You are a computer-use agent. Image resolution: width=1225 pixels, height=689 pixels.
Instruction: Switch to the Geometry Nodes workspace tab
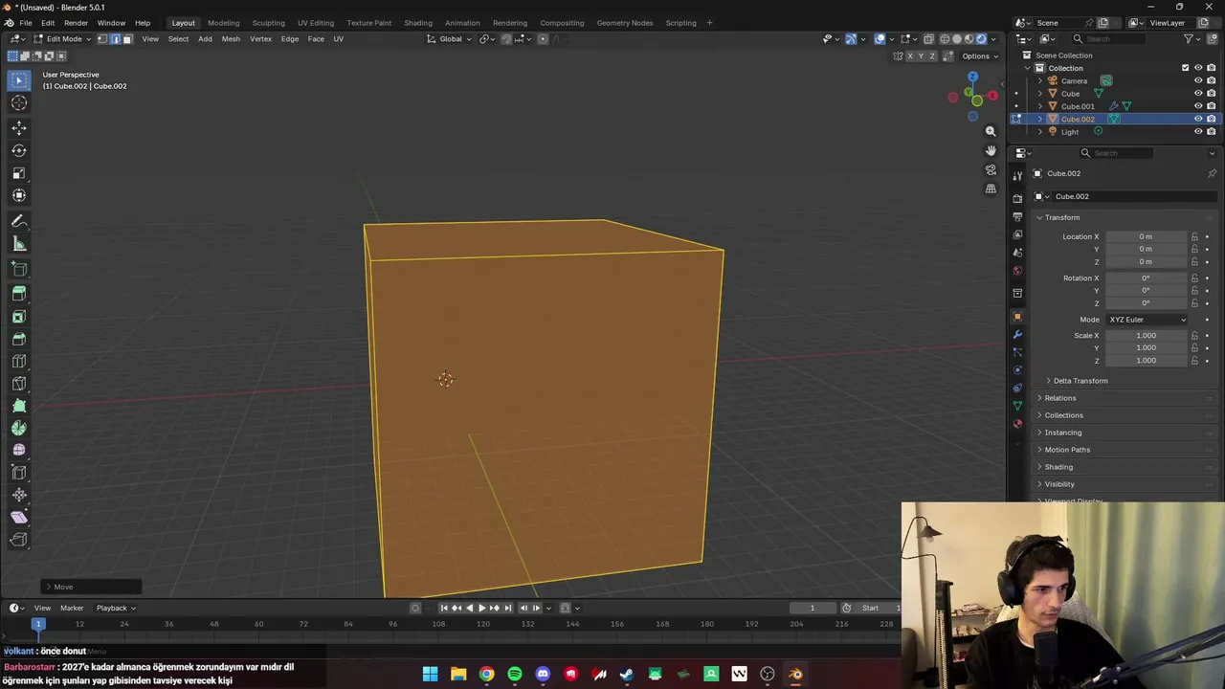(x=625, y=23)
